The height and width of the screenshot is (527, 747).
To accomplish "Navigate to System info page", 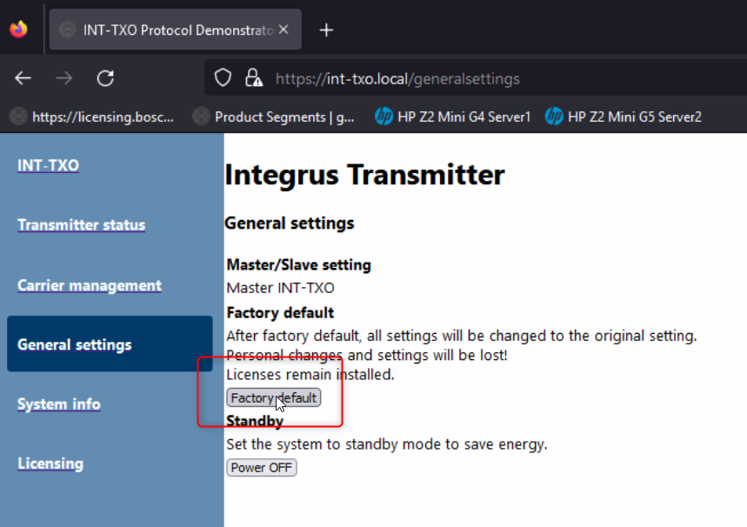I will [59, 404].
